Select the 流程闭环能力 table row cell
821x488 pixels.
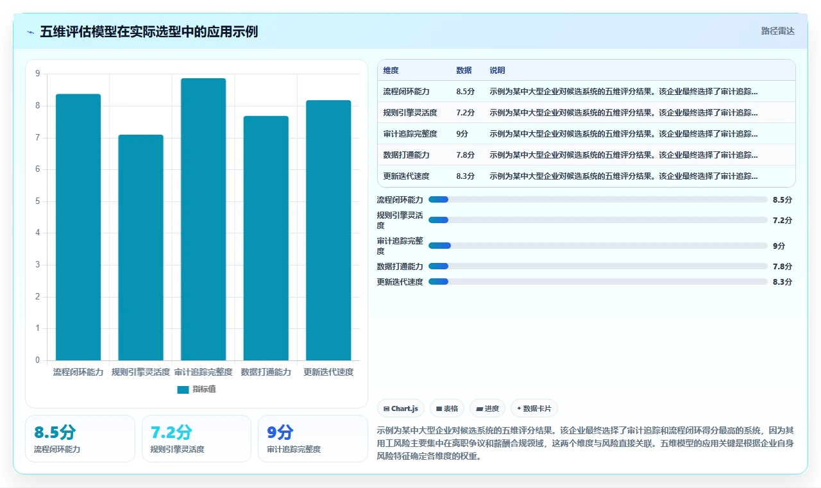406,92
